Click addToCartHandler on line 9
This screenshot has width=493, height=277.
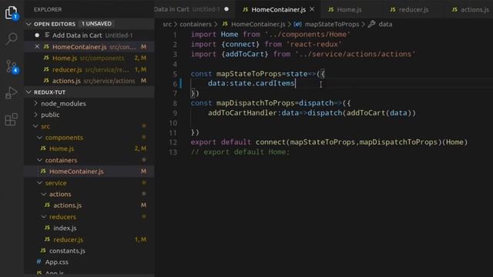[x=242, y=113]
